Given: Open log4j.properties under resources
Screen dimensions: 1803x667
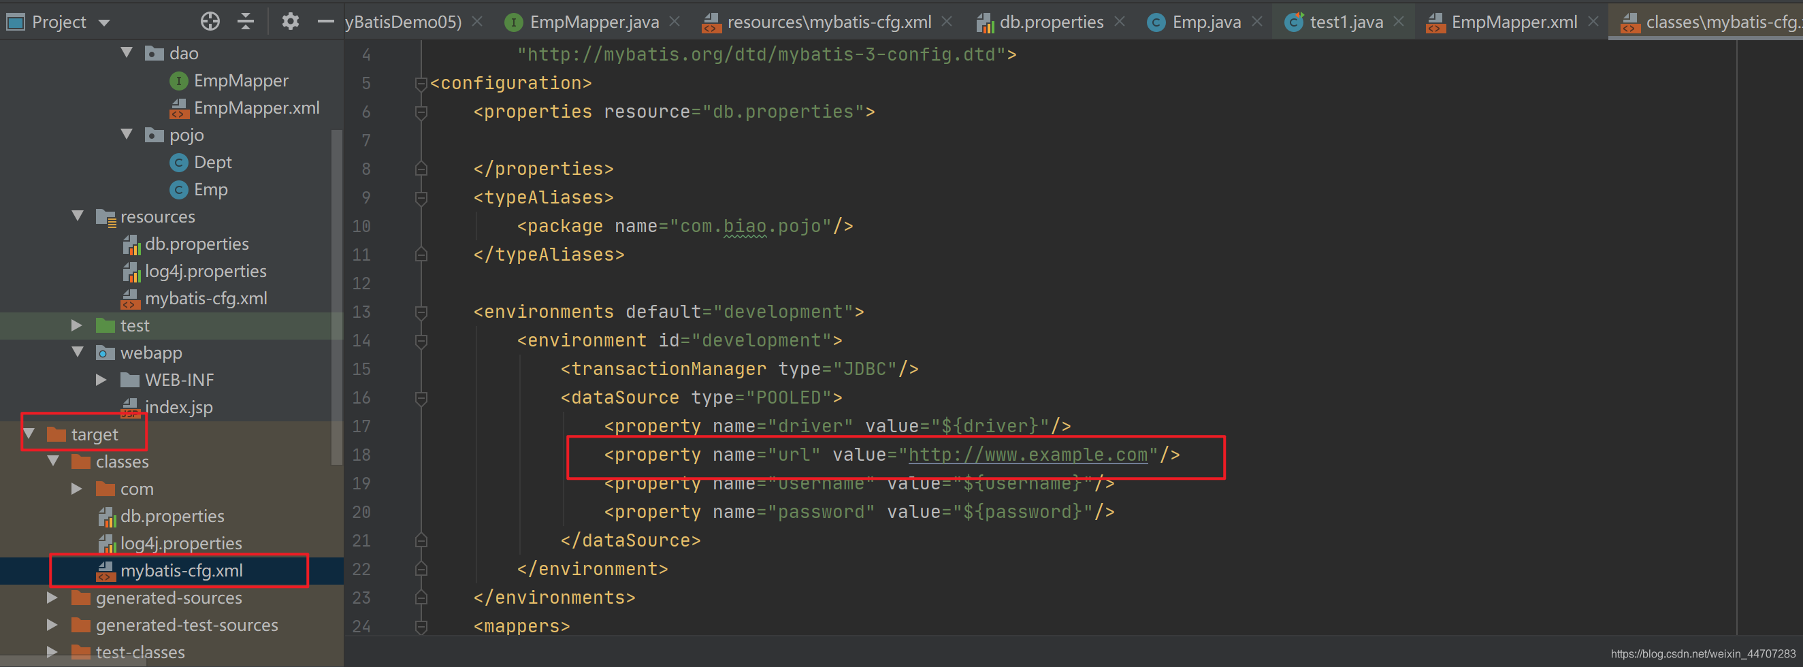Looking at the screenshot, I should click(x=195, y=271).
